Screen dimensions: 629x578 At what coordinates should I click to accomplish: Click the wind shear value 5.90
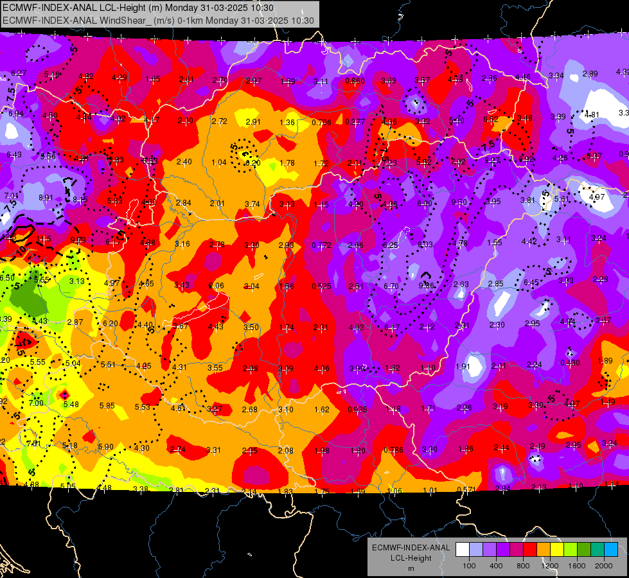click(x=105, y=446)
